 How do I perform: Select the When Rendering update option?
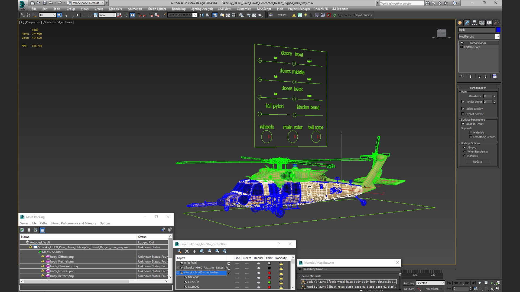point(465,152)
